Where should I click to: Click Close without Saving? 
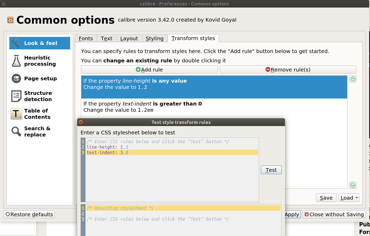pyautogui.click(x=334, y=214)
